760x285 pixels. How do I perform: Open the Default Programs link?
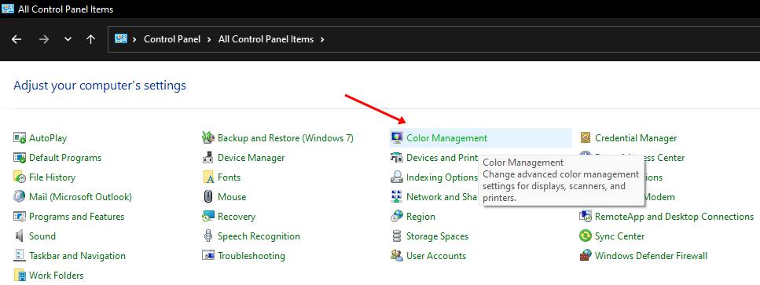click(x=65, y=158)
